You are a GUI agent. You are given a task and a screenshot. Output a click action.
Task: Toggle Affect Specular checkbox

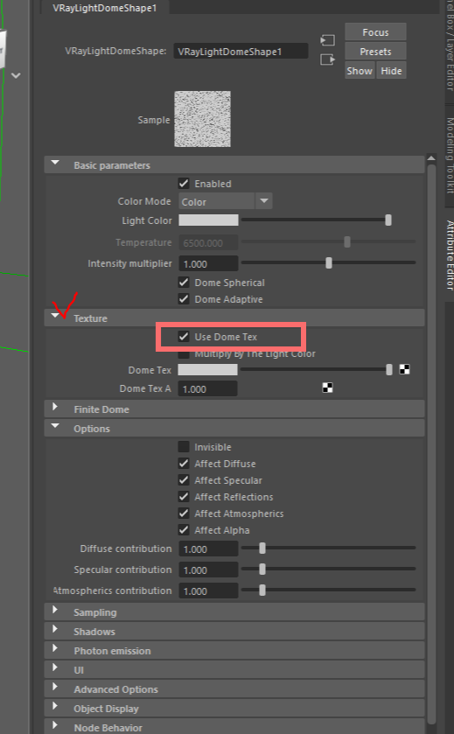[184, 479]
